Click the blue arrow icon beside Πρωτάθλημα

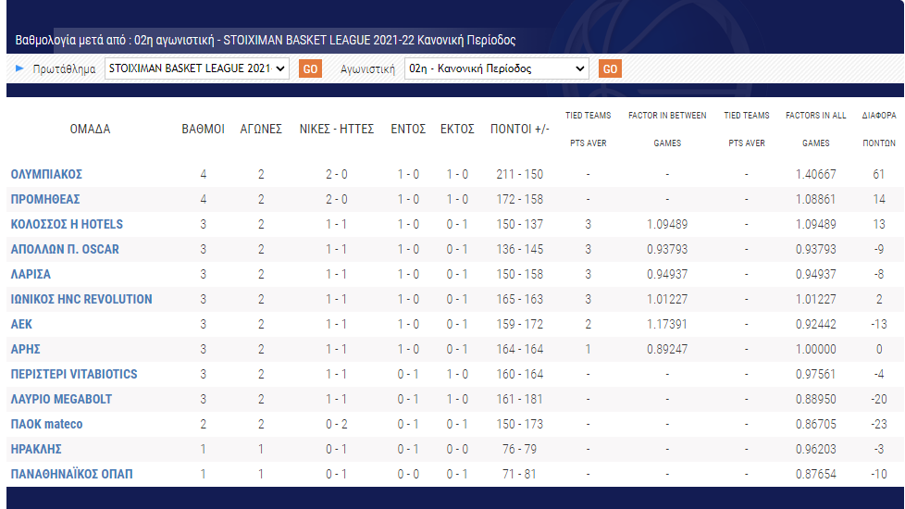[x=19, y=68]
